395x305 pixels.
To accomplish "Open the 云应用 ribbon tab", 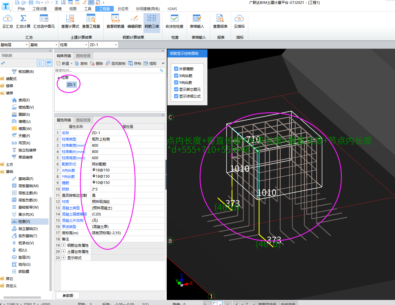I will [x=123, y=9].
